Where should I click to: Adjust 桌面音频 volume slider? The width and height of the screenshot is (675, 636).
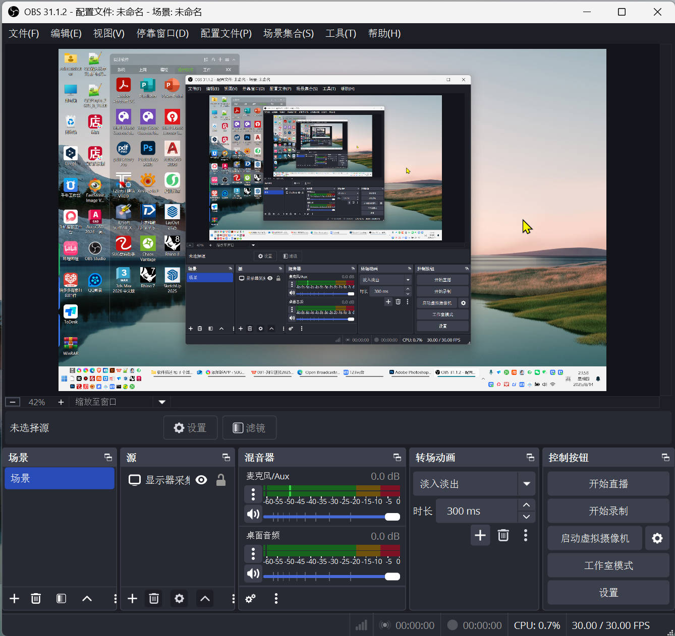331,576
